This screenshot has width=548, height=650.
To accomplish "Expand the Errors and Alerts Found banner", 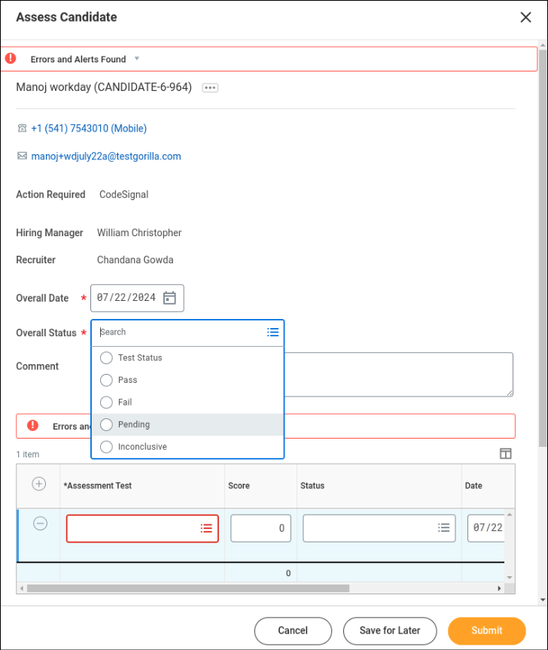I will [136, 59].
